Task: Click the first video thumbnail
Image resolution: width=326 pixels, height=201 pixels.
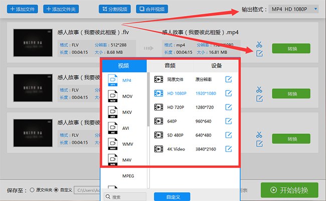Action: click(x=33, y=42)
